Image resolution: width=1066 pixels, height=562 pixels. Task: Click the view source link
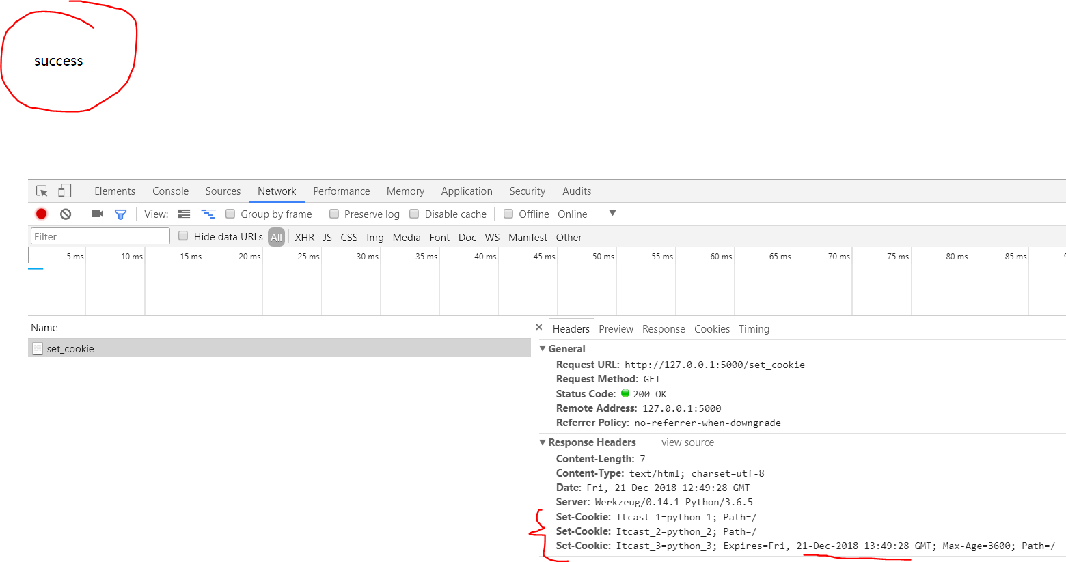click(x=687, y=442)
